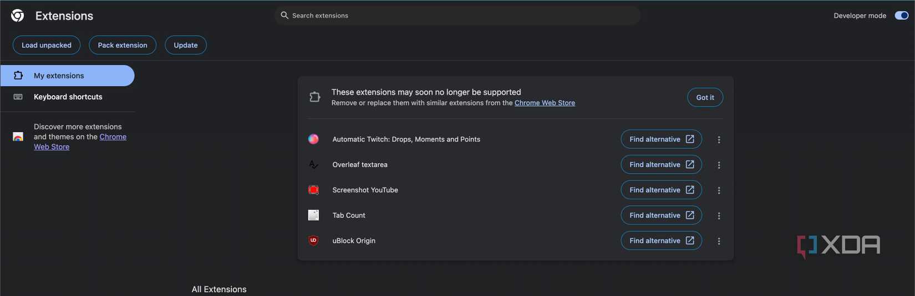
Task: Click the Automatic Twitch extension icon
Action: [313, 139]
